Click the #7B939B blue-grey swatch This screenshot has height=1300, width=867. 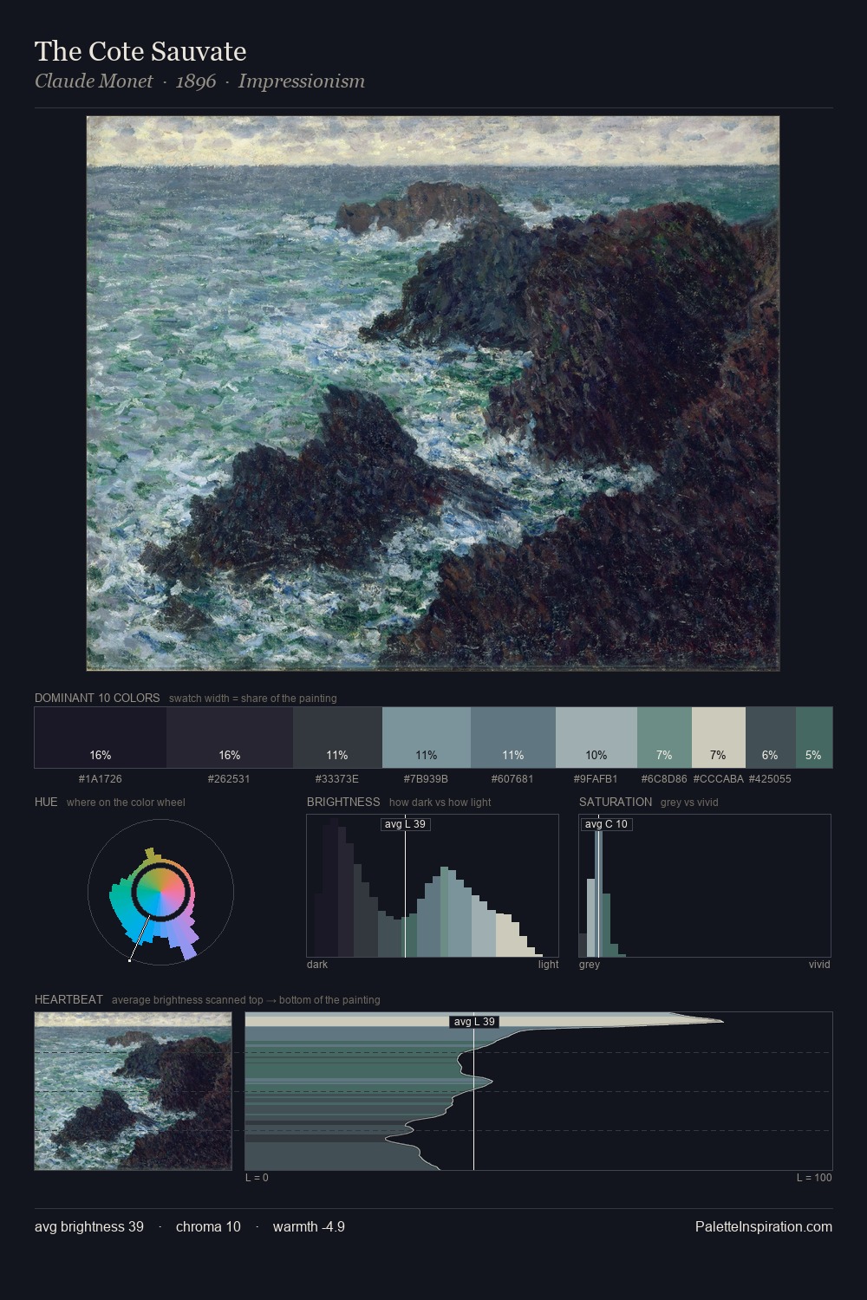click(x=427, y=738)
